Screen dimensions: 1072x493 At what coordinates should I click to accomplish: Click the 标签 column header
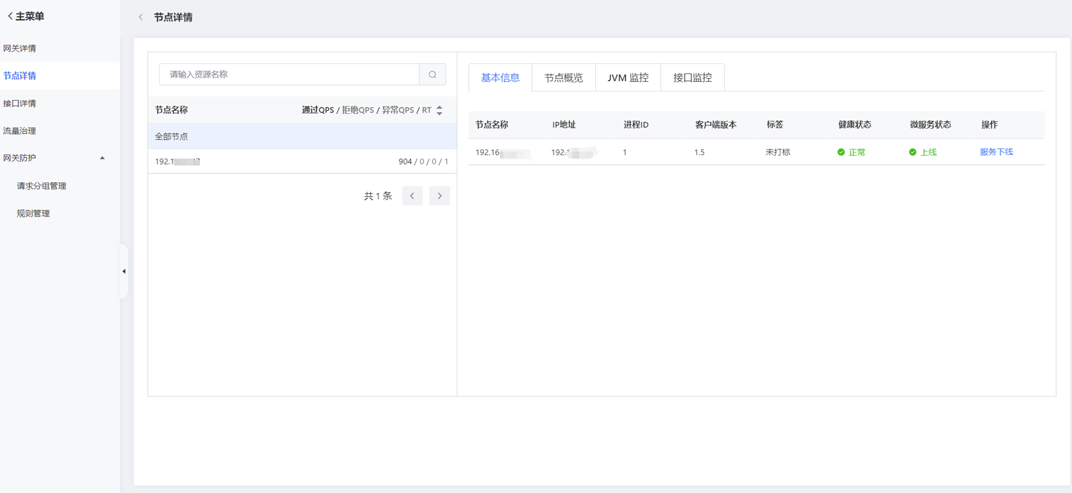point(774,125)
